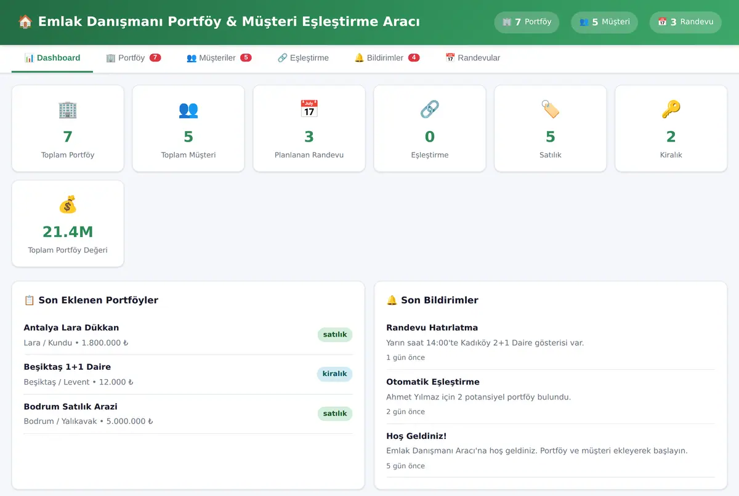Open the Portföy tab
This screenshot has height=496, width=739.
(133, 58)
